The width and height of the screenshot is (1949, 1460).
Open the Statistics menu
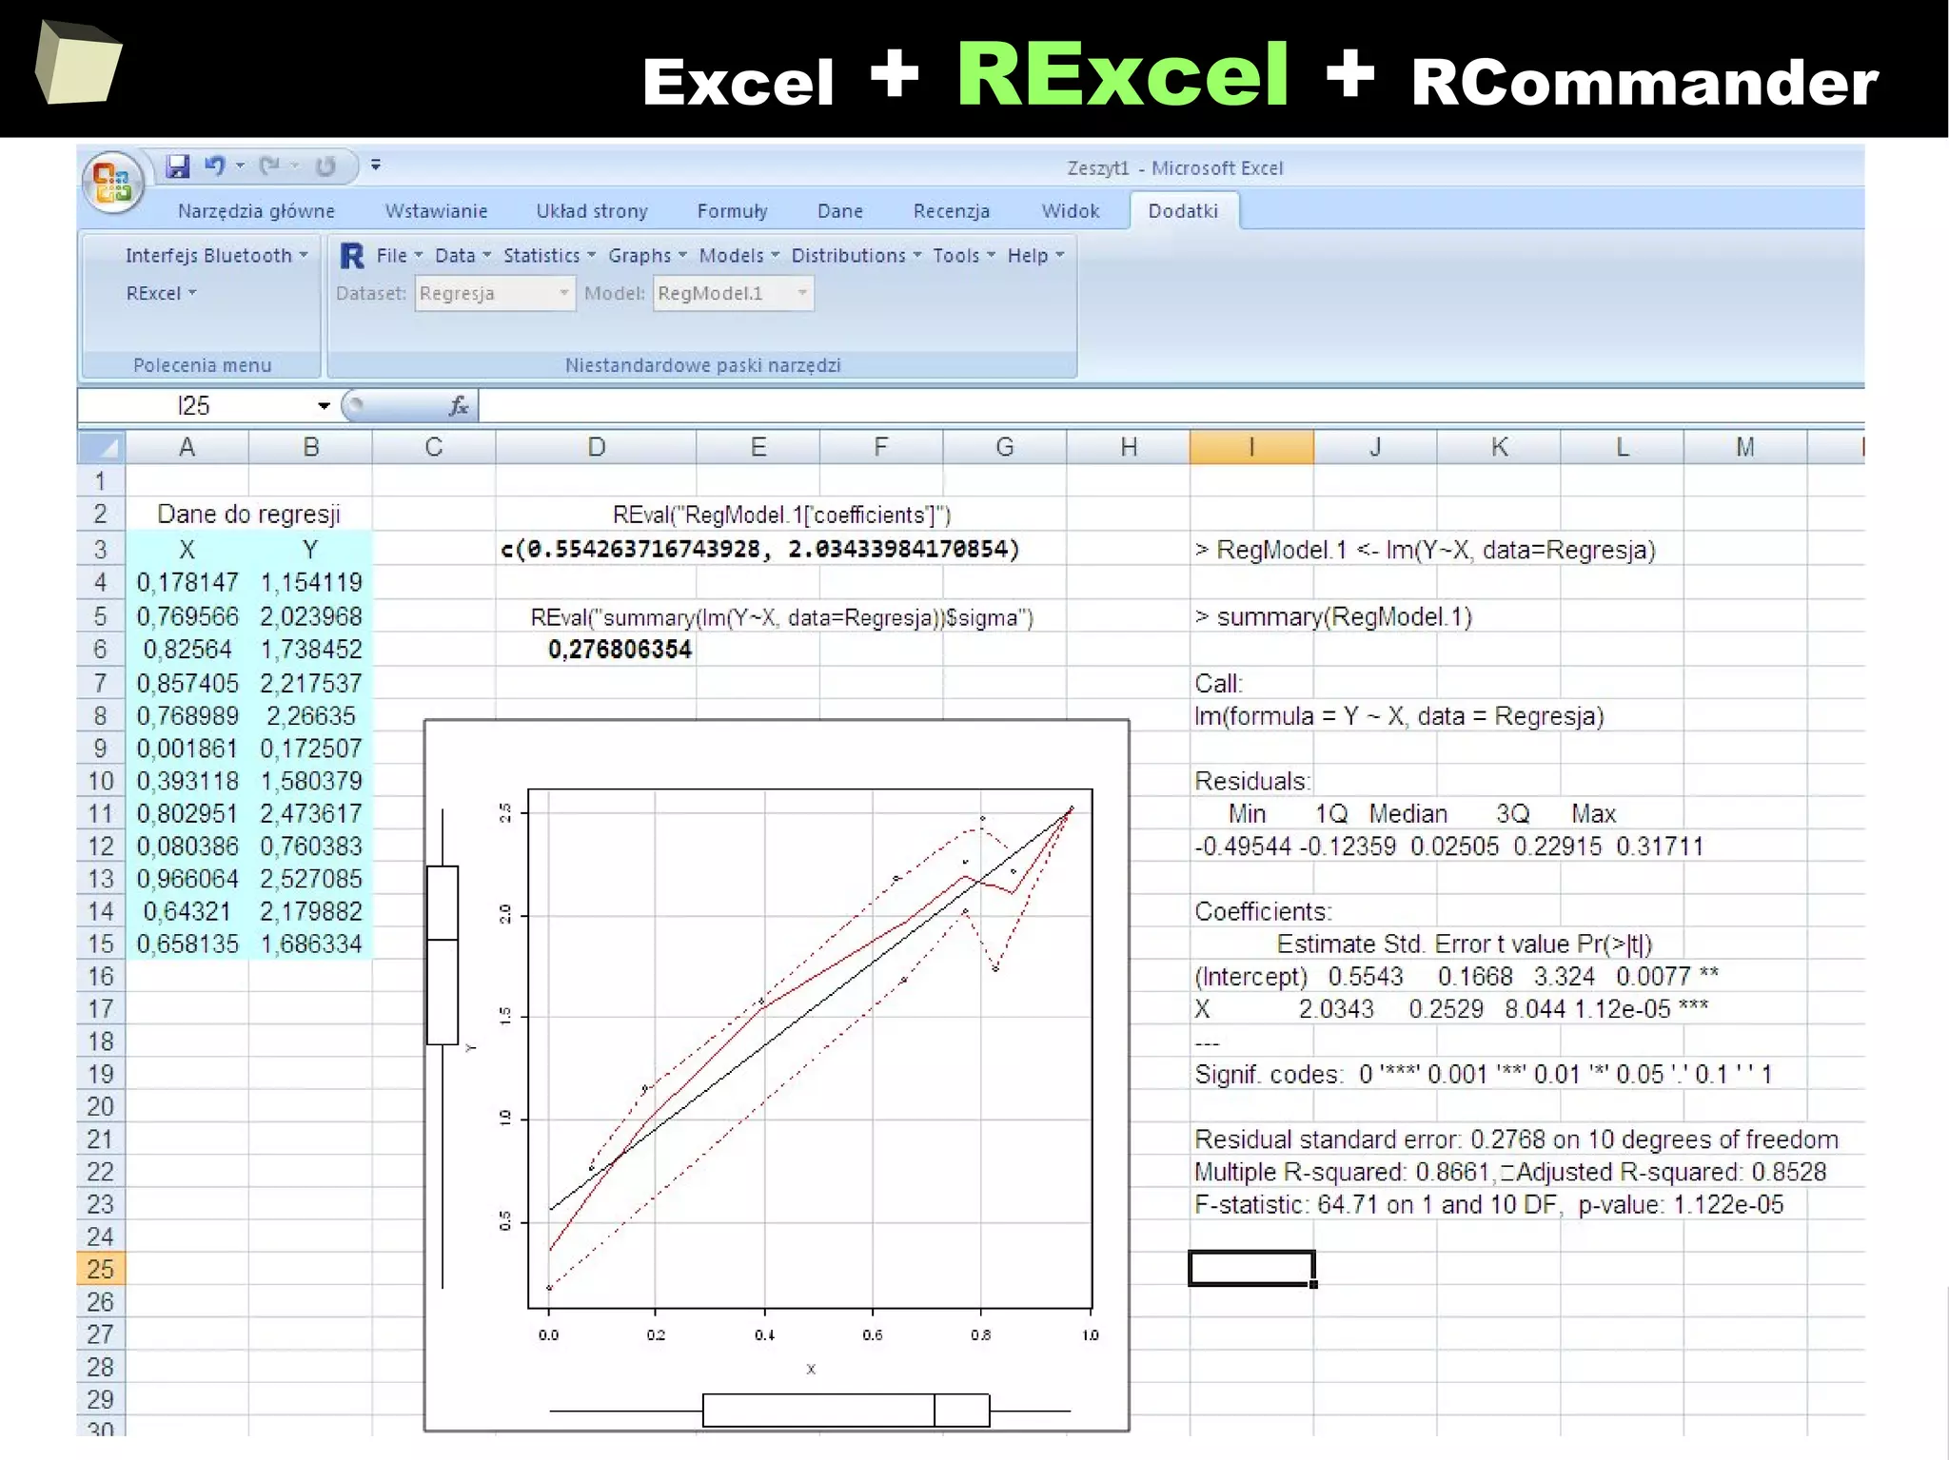tap(549, 256)
